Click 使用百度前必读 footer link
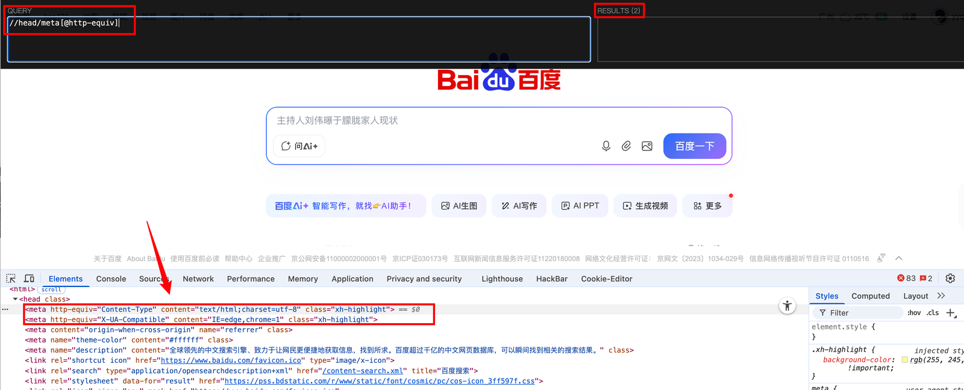Image resolution: width=964 pixels, height=390 pixels. pyautogui.click(x=195, y=259)
